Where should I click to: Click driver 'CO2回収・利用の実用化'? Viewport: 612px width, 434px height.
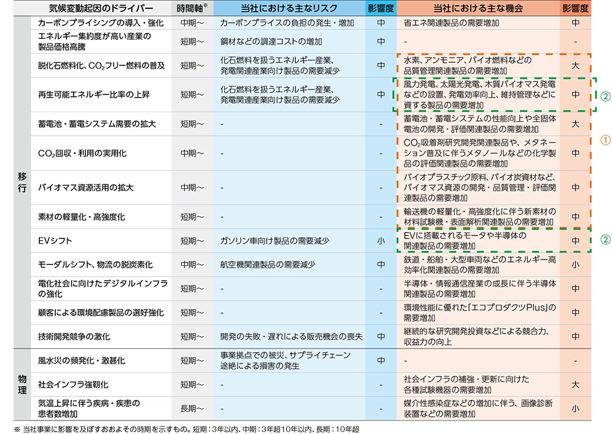(82, 153)
